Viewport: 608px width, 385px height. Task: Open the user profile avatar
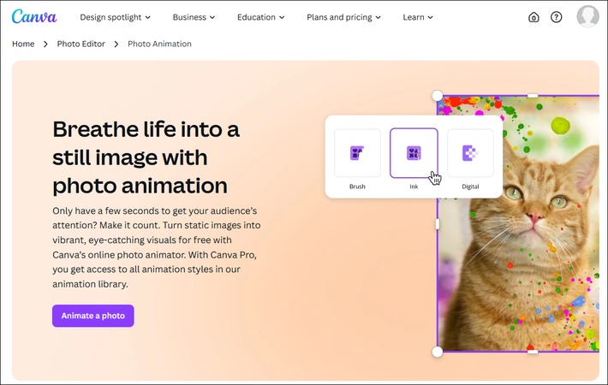[587, 16]
